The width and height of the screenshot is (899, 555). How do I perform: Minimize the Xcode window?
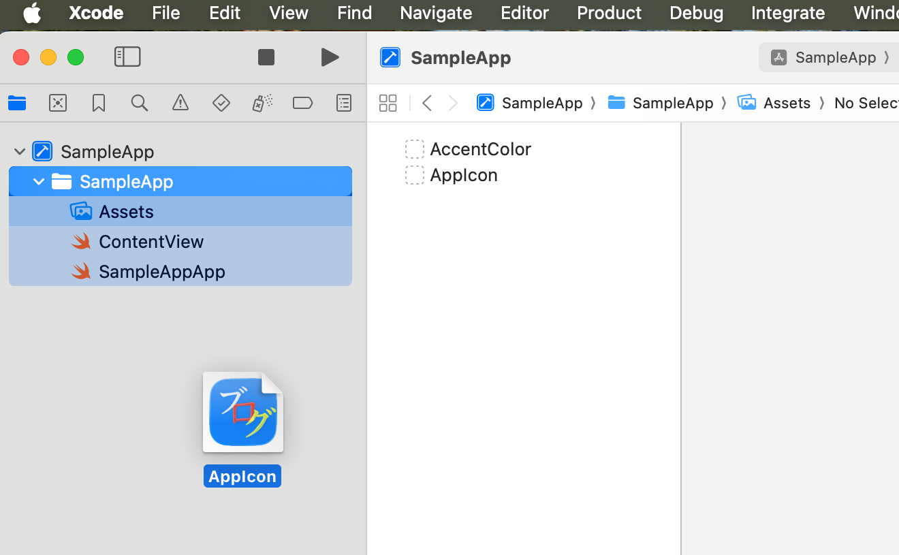coord(48,57)
